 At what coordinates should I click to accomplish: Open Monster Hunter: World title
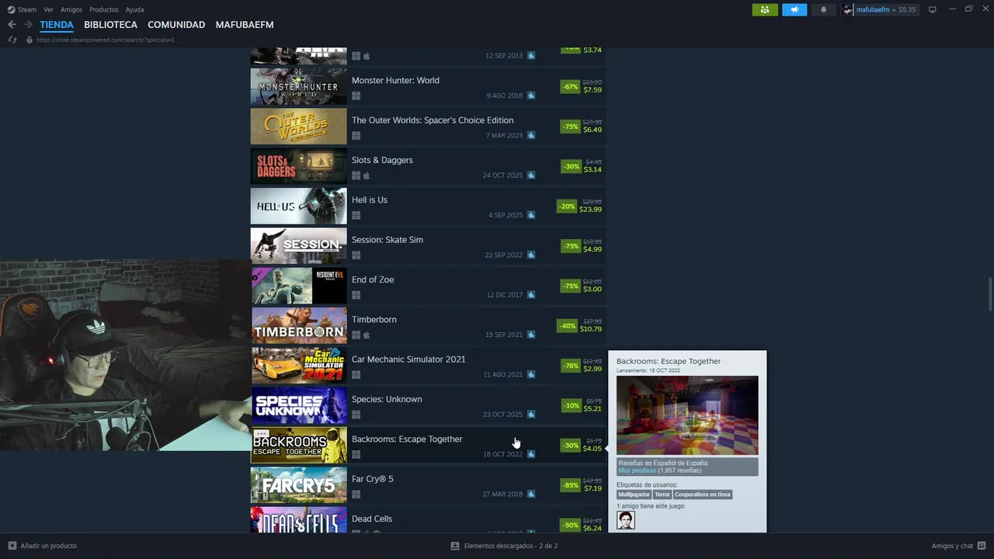(395, 80)
